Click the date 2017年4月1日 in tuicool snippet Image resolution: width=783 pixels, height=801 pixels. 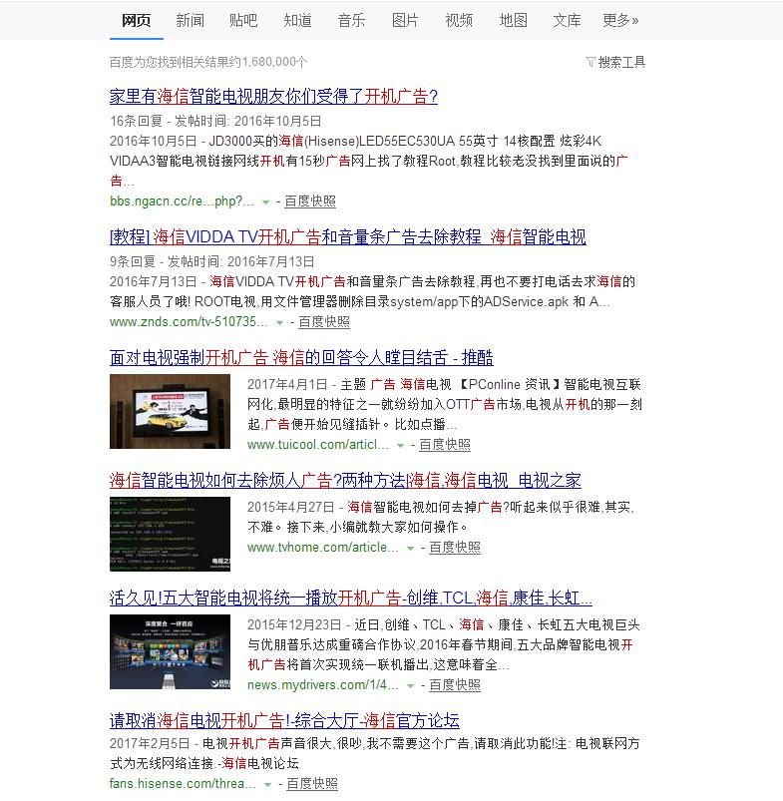coord(287,384)
